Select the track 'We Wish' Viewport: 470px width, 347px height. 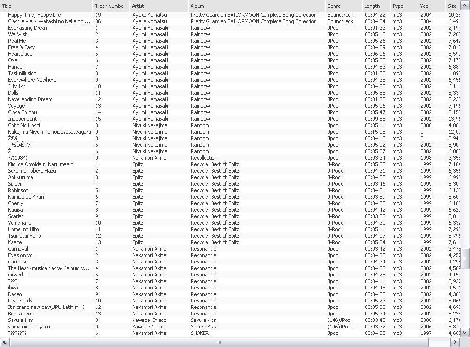tap(18, 34)
